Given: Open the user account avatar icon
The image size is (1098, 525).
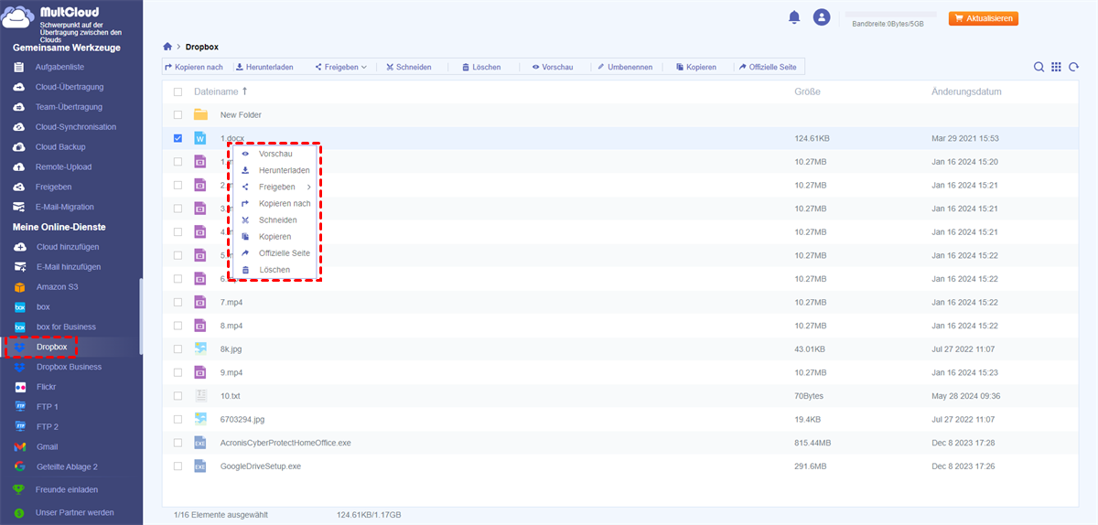Looking at the screenshot, I should pyautogui.click(x=822, y=17).
